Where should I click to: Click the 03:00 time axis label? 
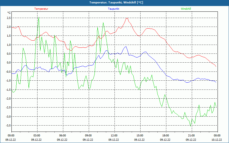click(37, 136)
